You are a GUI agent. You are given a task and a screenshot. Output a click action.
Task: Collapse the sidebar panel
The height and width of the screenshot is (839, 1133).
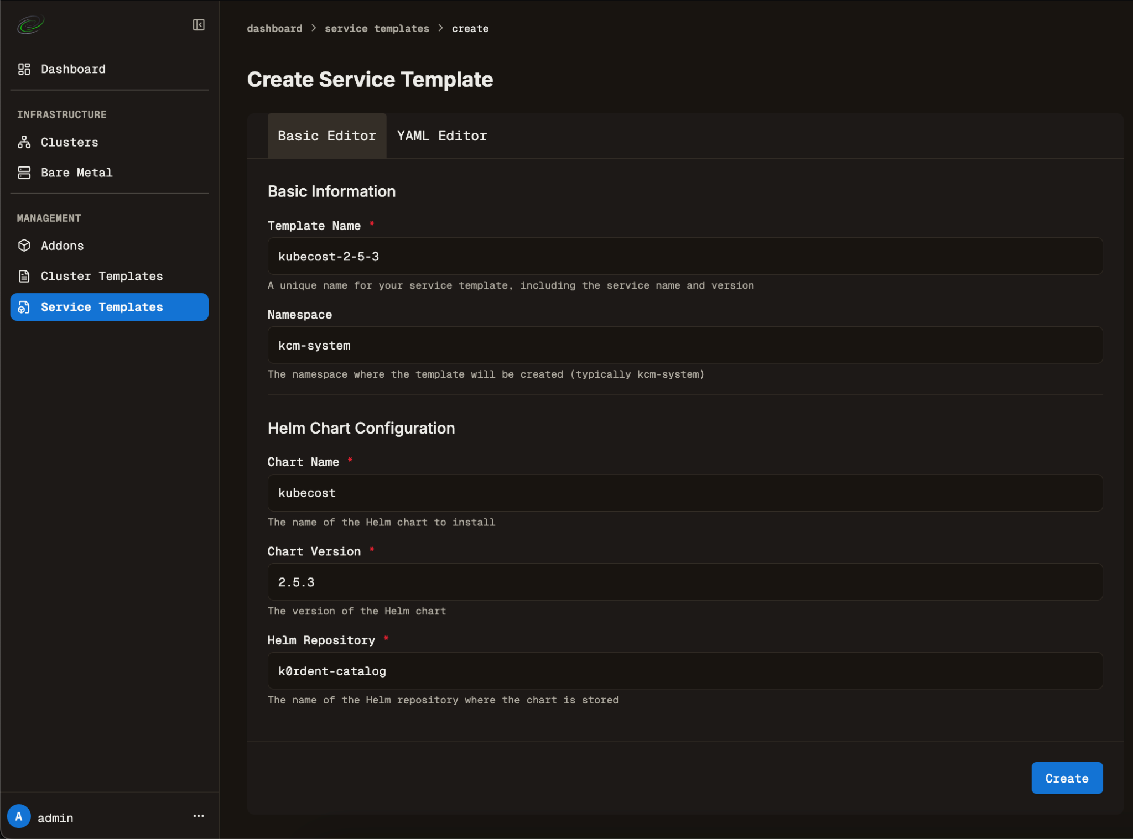pyautogui.click(x=199, y=25)
